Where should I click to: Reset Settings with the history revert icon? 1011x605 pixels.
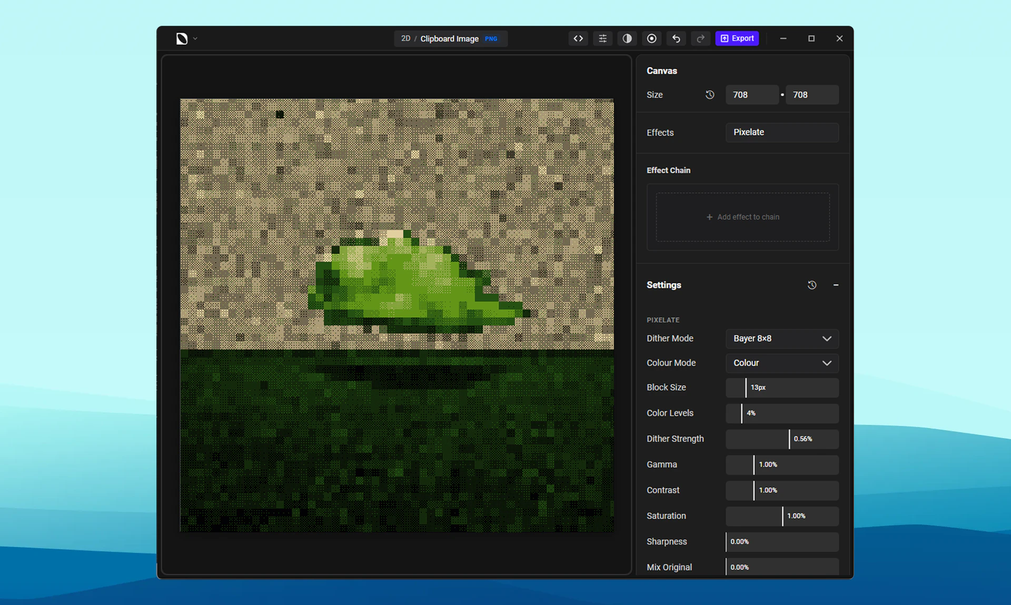coord(811,285)
